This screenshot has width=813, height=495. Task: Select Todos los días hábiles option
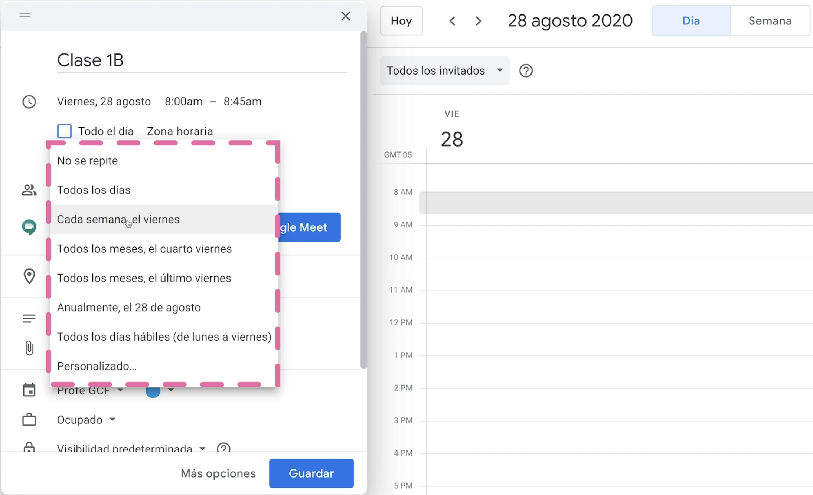click(x=164, y=337)
